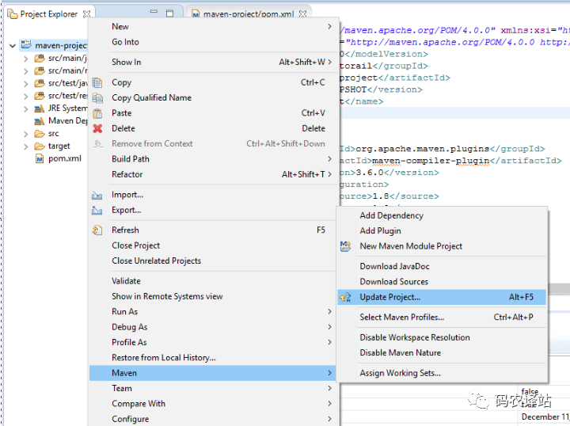
Task: Choose Add Dependency in Maven submenu
Action: (x=442, y=215)
